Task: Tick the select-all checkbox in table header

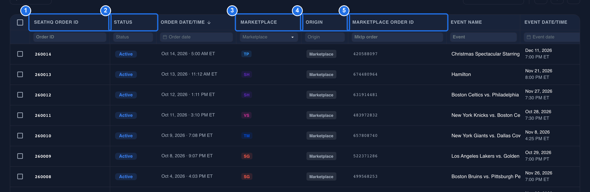Action: [x=20, y=22]
